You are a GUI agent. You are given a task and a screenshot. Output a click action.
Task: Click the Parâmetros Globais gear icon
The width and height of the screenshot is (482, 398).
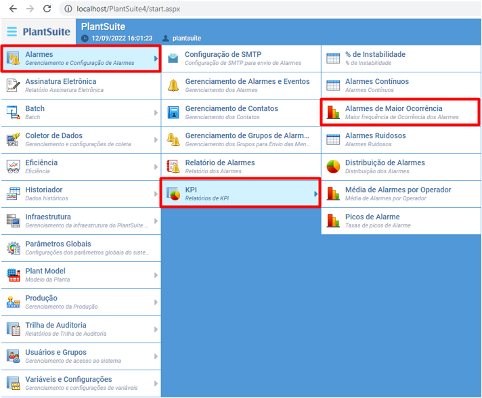click(x=14, y=248)
